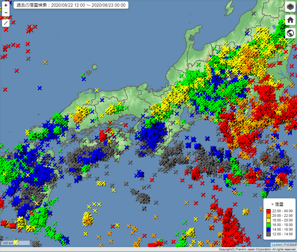The image size is (297, 252).
Task: Click the 落雷 cross symbol in legend header
Action: tap(272, 204)
